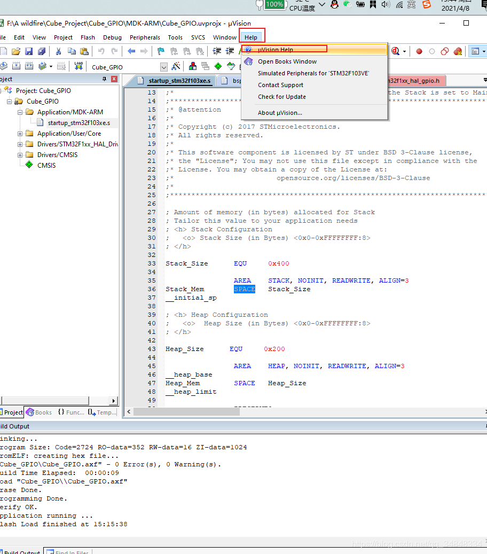Screen dimensions: 487x554
Task: Click the Save All icon
Action: click(x=42, y=52)
